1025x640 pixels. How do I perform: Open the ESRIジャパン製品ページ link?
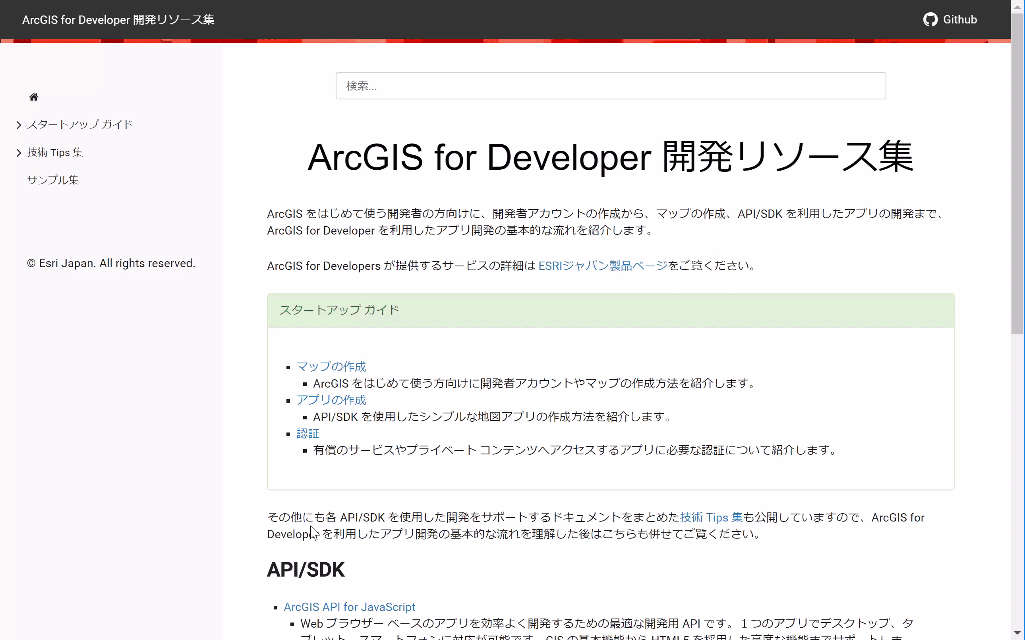point(602,266)
